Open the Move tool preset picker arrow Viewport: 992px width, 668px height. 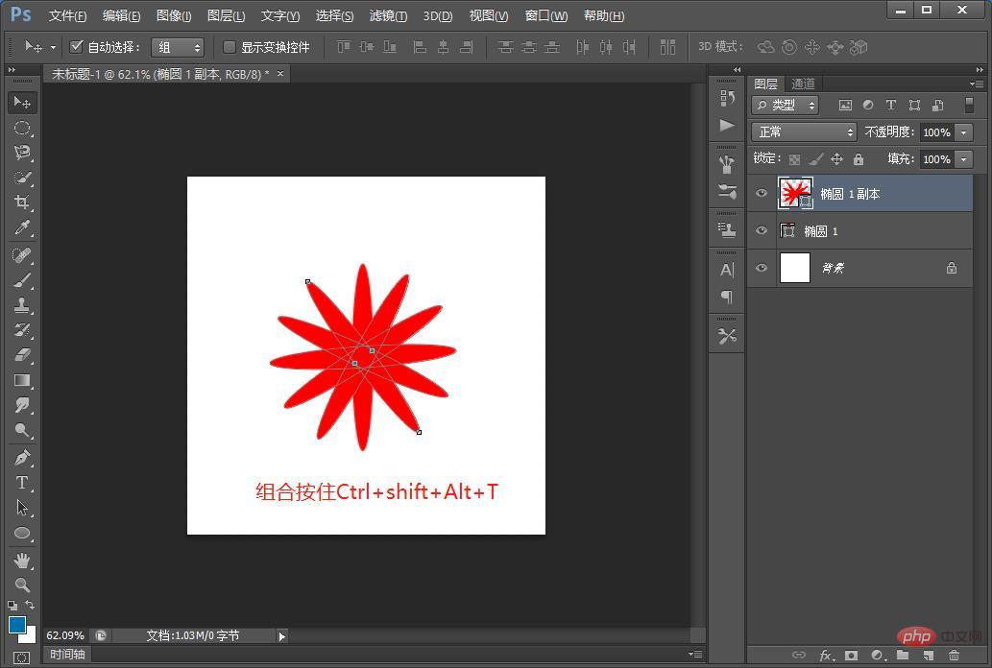point(53,47)
